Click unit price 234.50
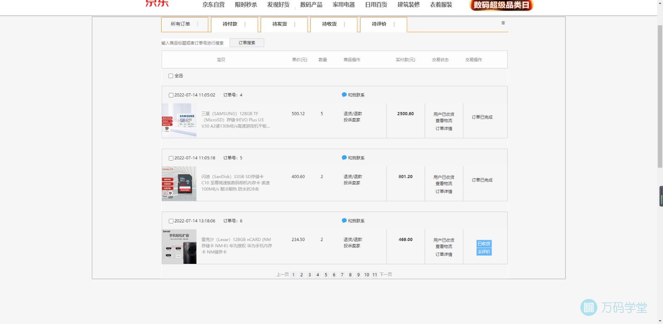Image resolution: width=663 pixels, height=324 pixels. pos(298,240)
